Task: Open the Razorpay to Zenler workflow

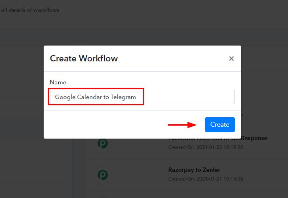Action: pyautogui.click(x=194, y=170)
